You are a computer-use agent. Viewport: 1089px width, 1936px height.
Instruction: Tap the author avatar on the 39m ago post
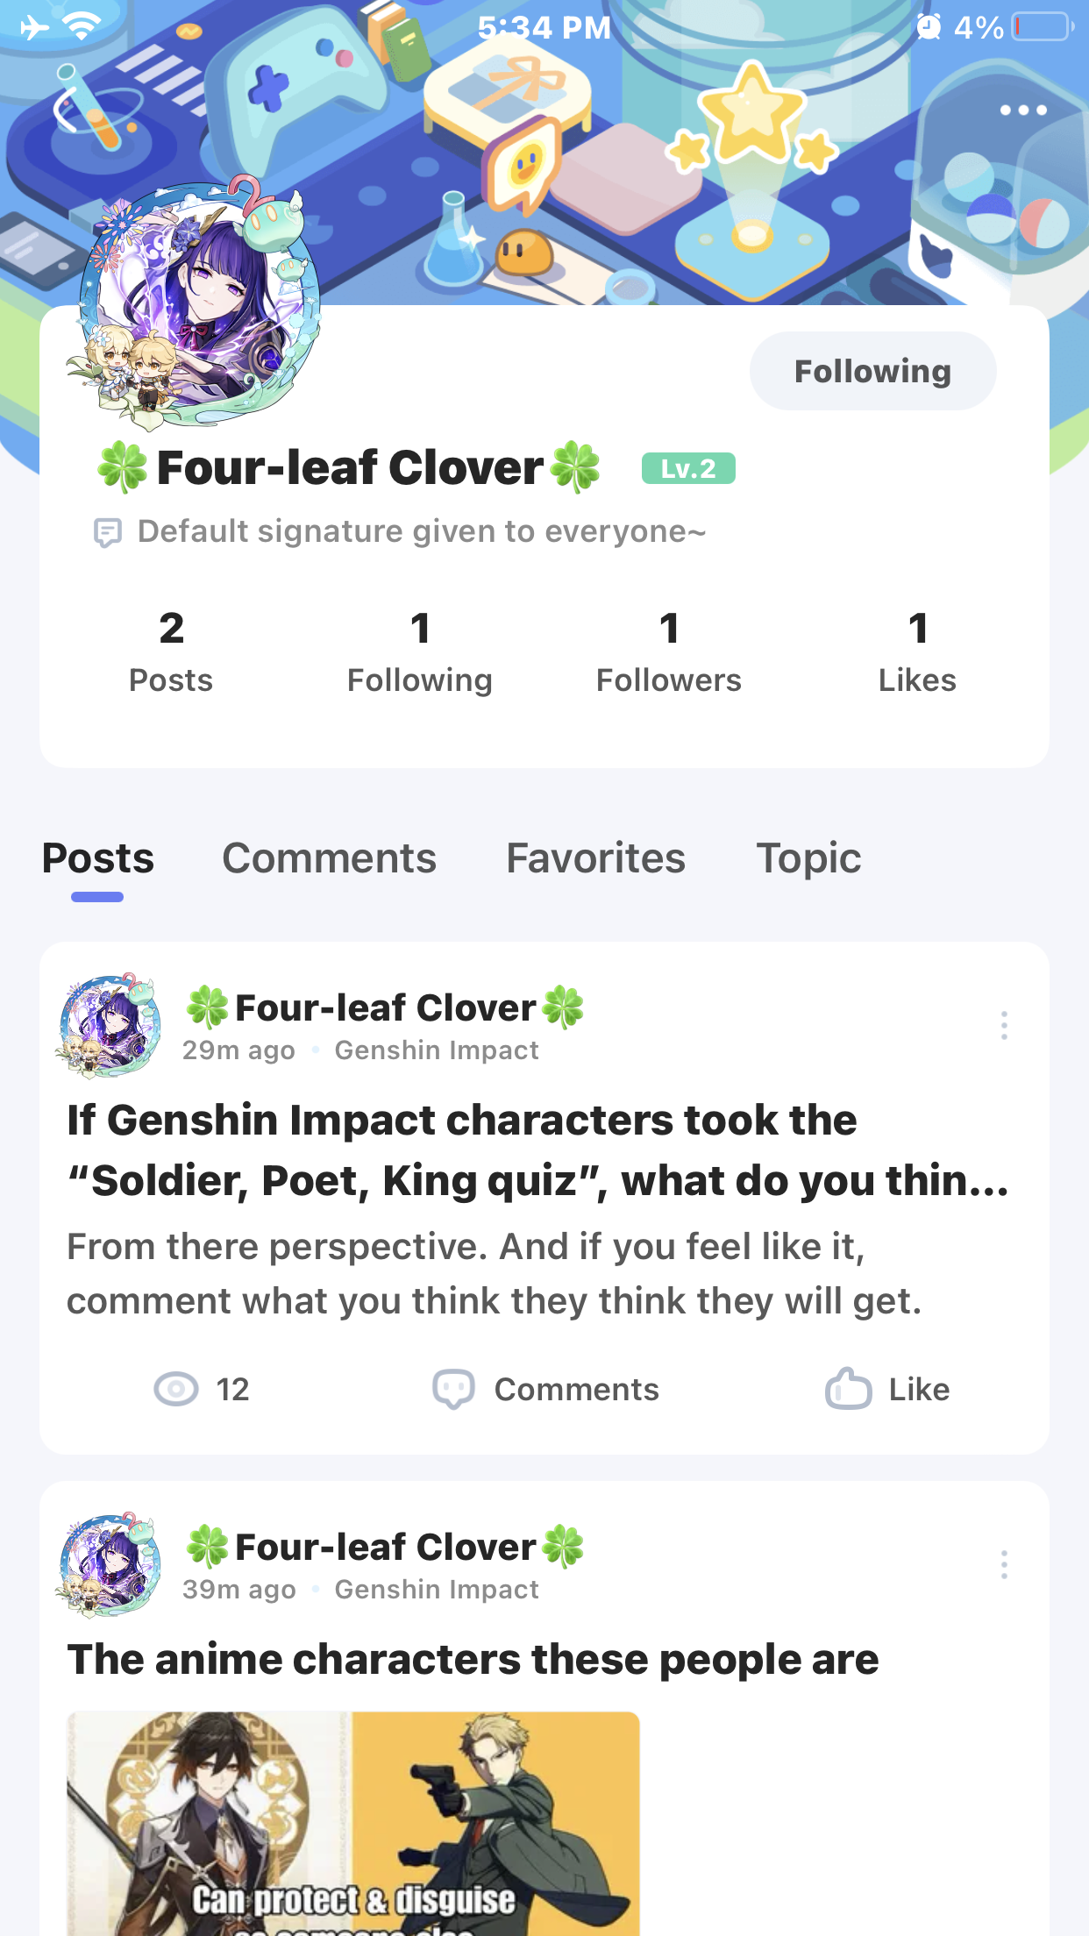[x=110, y=1564]
